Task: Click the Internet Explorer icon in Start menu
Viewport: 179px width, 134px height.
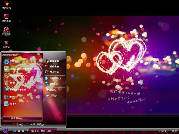Action: [6, 62]
